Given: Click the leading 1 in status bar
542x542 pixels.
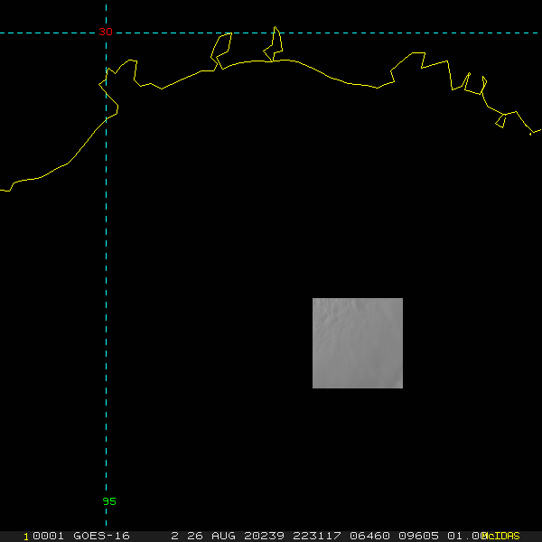Looking at the screenshot, I should point(26,536).
